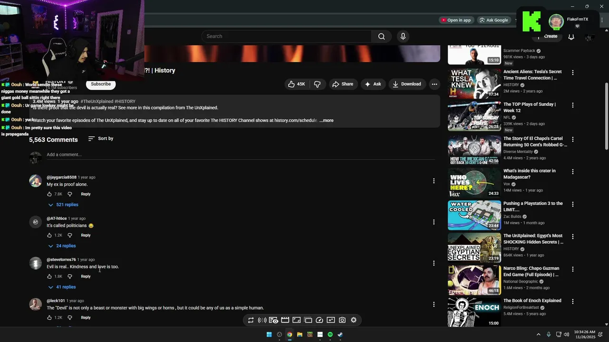Reply to @jaygarcia8508 comment
Viewport: 609px width, 342px height.
pos(86,194)
